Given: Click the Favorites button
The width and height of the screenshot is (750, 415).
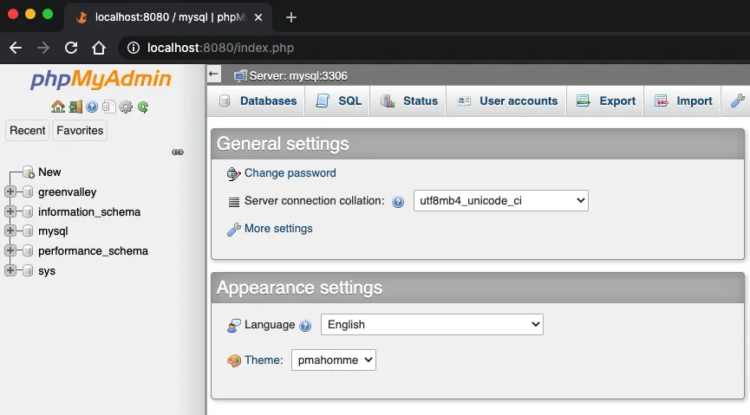Looking at the screenshot, I should pyautogui.click(x=80, y=131).
